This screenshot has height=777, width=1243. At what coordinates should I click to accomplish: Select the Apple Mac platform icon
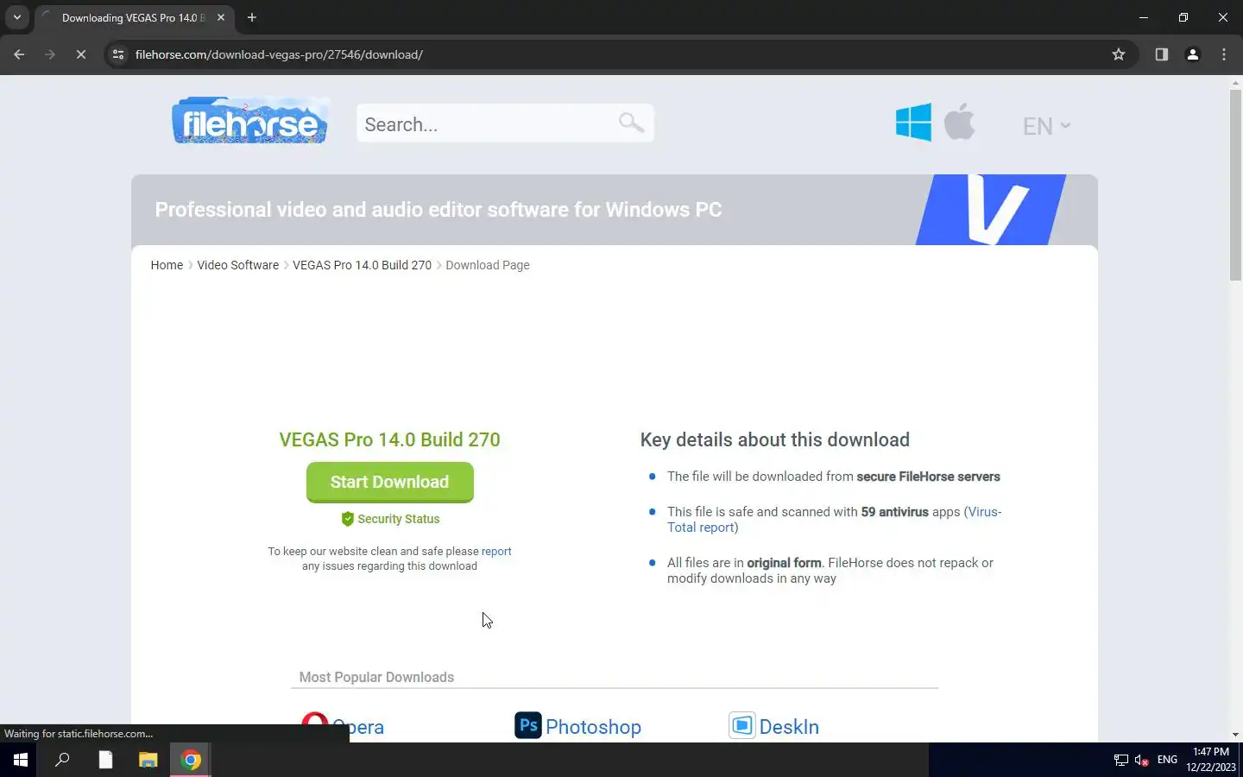(959, 121)
